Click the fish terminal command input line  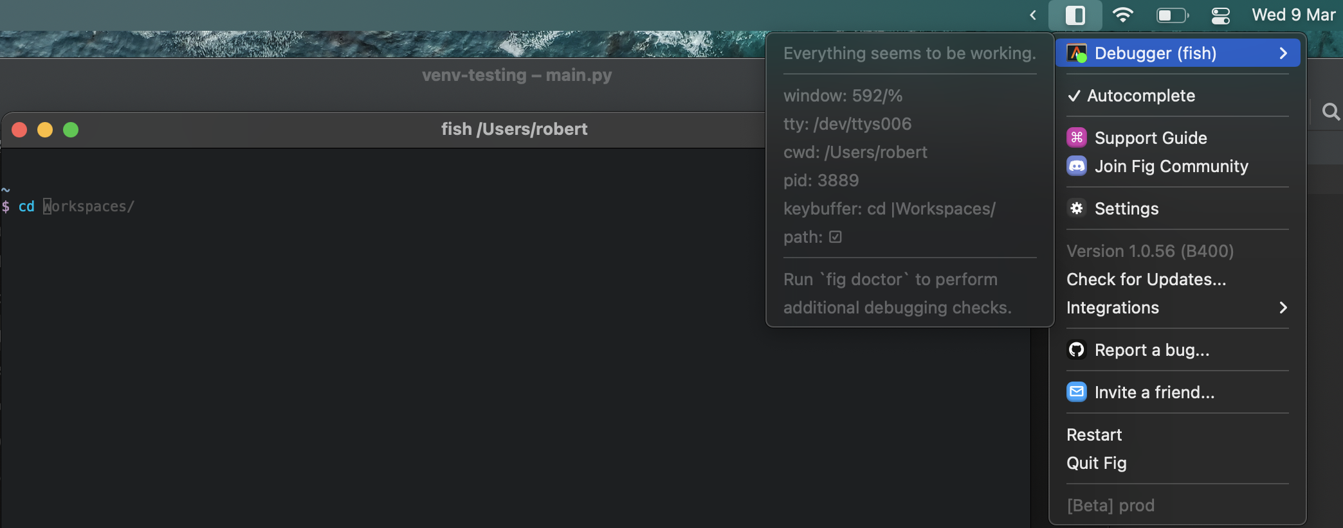click(90, 206)
